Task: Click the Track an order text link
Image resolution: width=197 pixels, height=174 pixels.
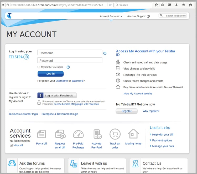Action: tap(115, 145)
